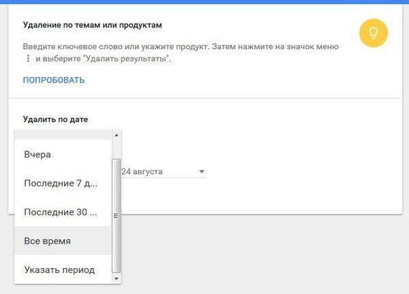The width and height of the screenshot is (409, 294).
Task: Click the 'Удалить по дате' heading
Action: click(55, 119)
